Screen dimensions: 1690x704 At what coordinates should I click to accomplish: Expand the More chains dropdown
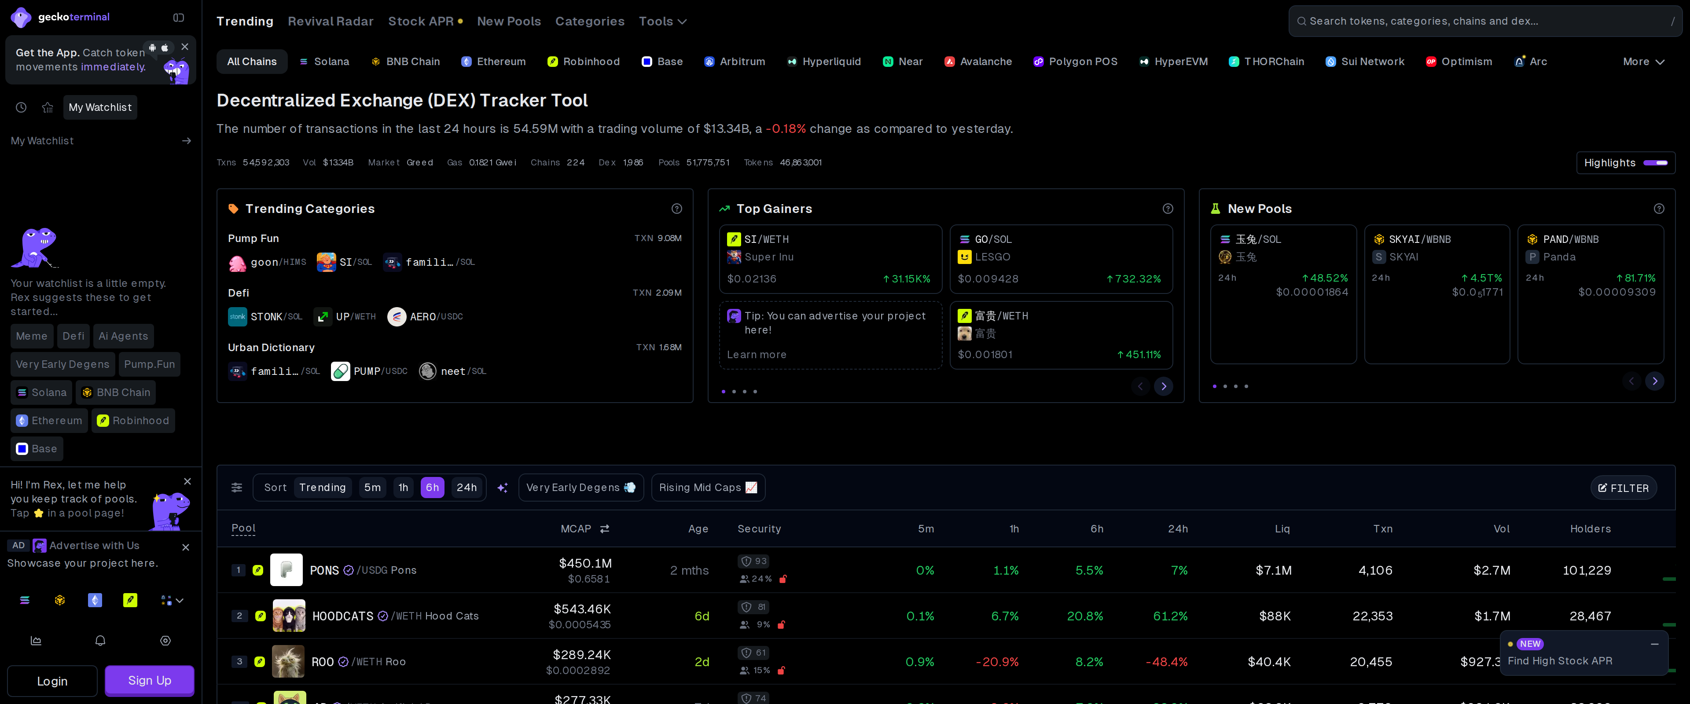pyautogui.click(x=1643, y=61)
